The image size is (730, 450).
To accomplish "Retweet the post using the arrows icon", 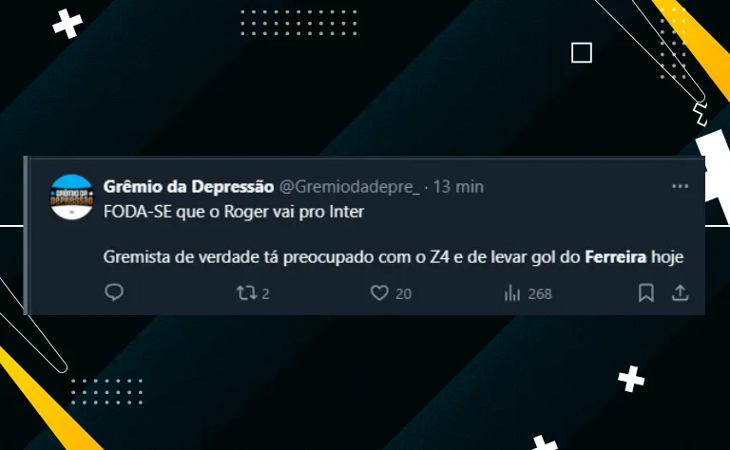I will coord(246,292).
